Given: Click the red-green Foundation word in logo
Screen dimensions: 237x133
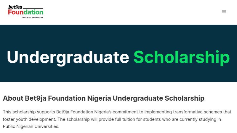Looking at the screenshot, I should pyautogui.click(x=26, y=12).
